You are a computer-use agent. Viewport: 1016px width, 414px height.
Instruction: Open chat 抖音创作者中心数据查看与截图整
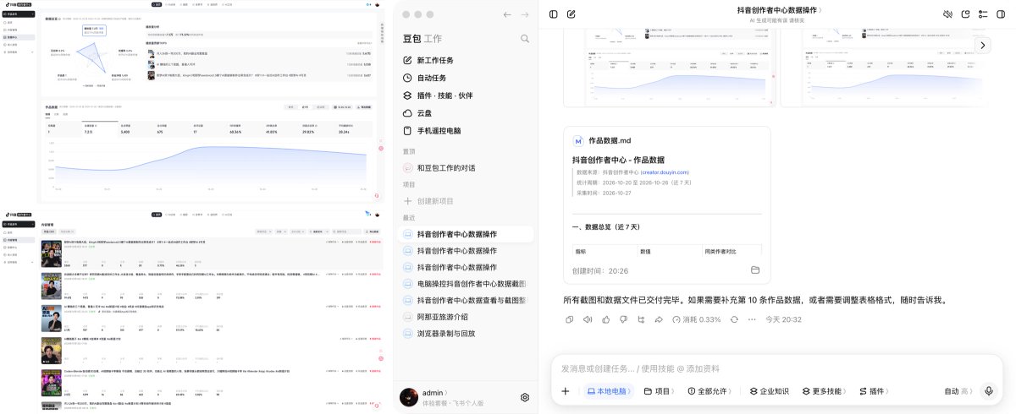click(466, 300)
